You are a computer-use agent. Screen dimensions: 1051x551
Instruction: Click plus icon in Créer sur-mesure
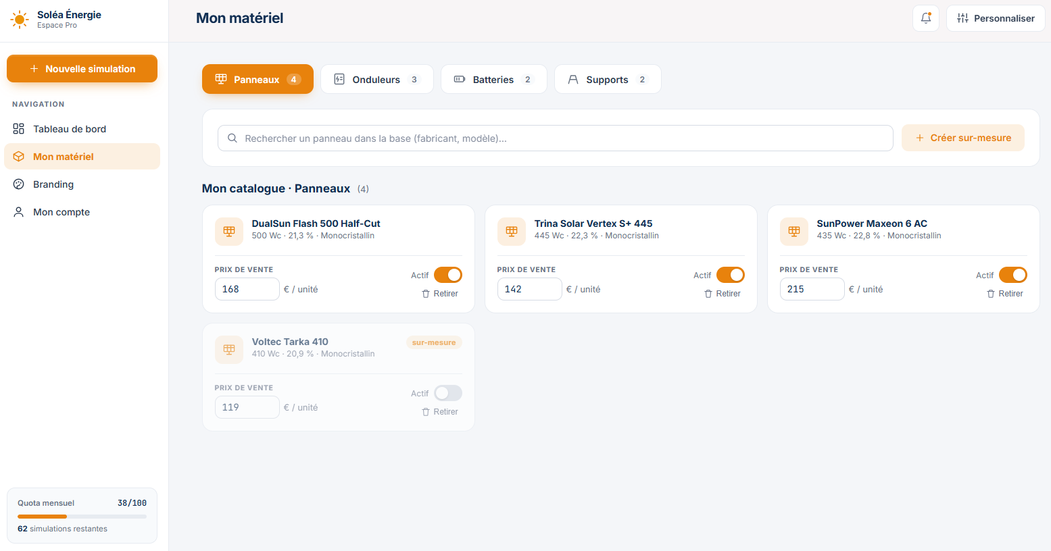pos(920,138)
